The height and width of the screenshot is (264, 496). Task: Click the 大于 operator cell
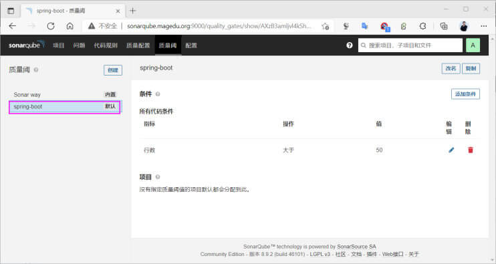(x=288, y=150)
